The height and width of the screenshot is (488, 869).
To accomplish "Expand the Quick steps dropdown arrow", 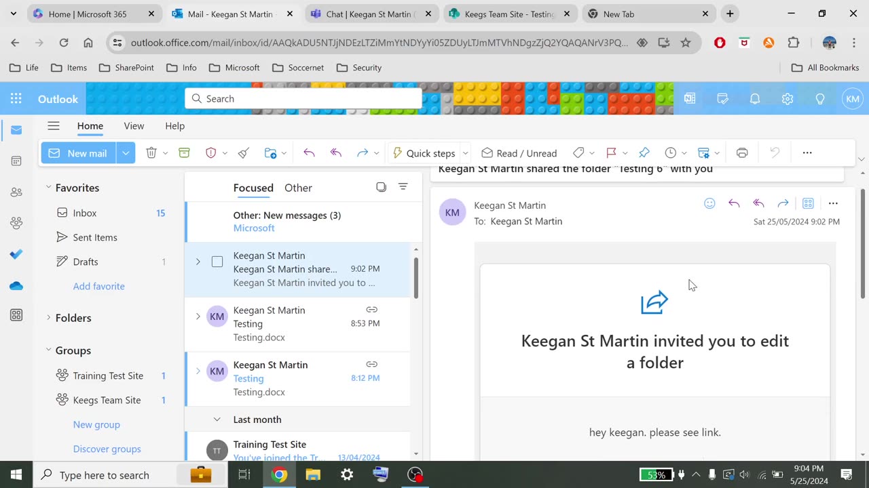I will pyautogui.click(x=465, y=153).
